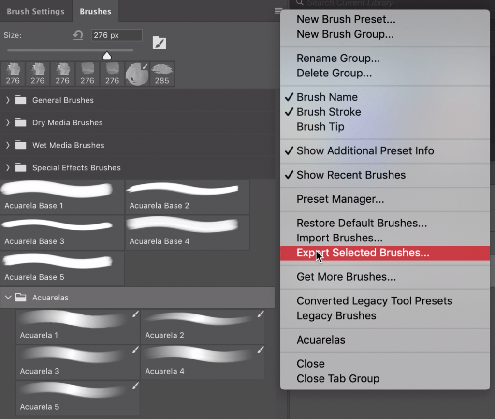Select the first recent brush 276
Image resolution: width=495 pixels, height=419 pixels.
(x=13, y=74)
